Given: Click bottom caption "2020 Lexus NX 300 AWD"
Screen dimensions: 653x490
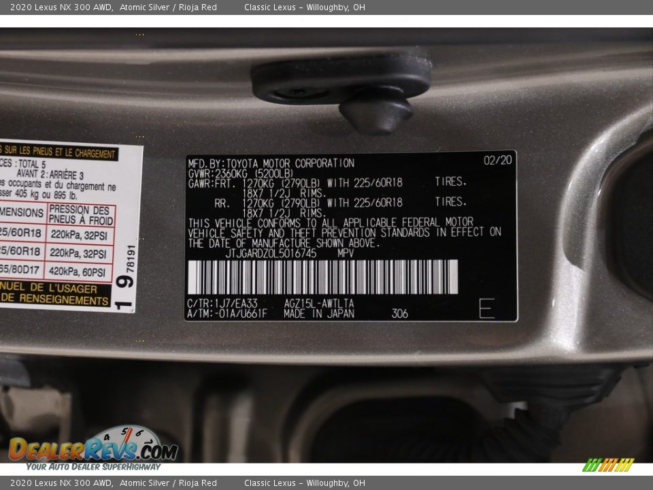Looking at the screenshot, I should pos(61,483).
